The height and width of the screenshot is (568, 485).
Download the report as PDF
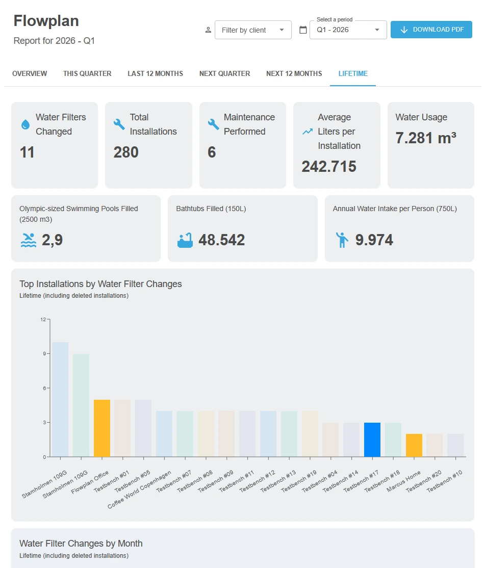(x=431, y=30)
